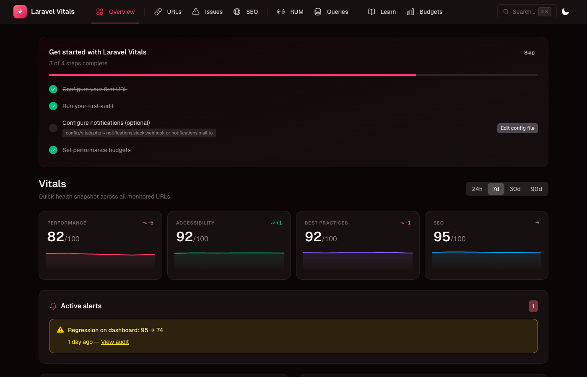
Task: Click the Issues warning triangle icon
Action: click(x=196, y=12)
